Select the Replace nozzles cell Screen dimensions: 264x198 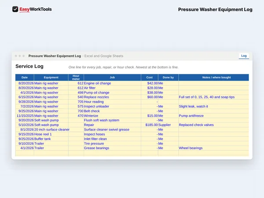[x=112, y=97]
